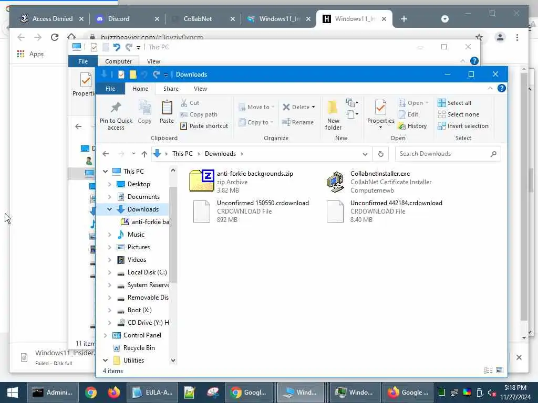
Task: Switch to CollabNet browser tab
Action: (x=203, y=19)
